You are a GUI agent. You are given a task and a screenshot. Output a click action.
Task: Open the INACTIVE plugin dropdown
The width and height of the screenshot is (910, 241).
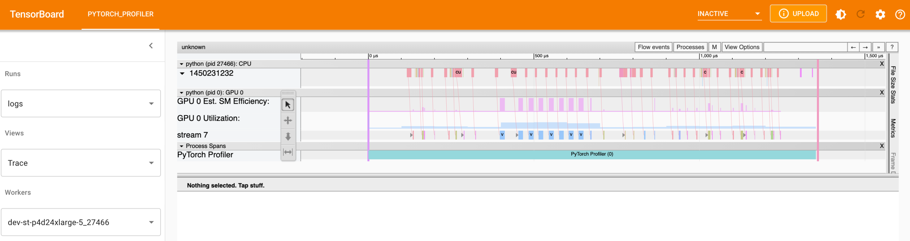point(729,14)
